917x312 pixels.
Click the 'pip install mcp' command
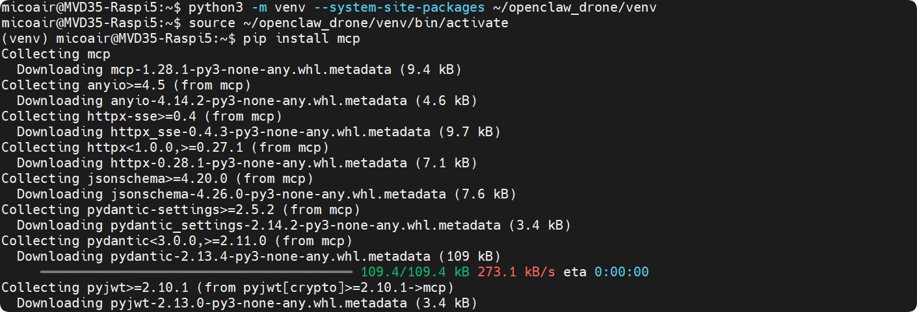click(301, 38)
